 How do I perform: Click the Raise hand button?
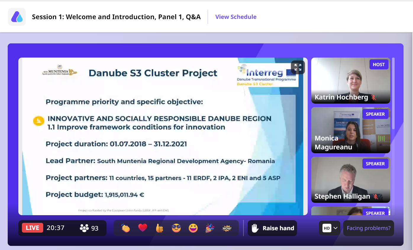point(272,228)
